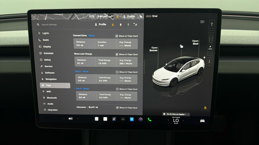Open the Bluetooth settings in sidebar
This screenshot has height=145, width=259.
point(50,98)
